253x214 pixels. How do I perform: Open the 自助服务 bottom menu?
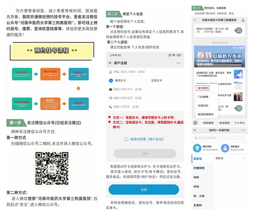click(x=207, y=123)
